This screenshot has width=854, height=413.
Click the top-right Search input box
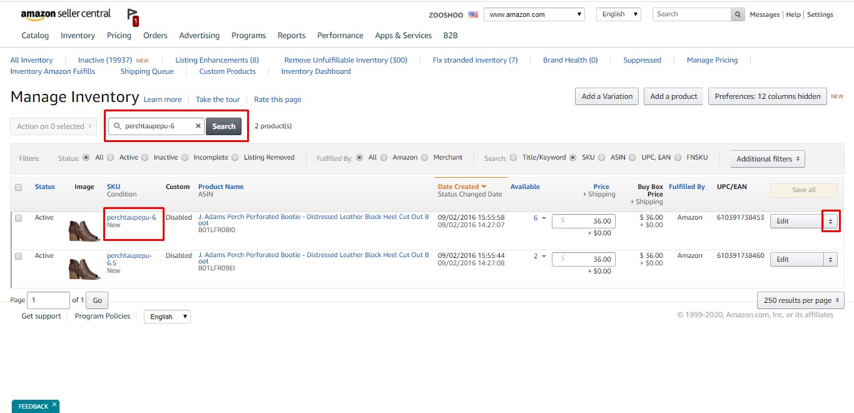[x=692, y=14]
